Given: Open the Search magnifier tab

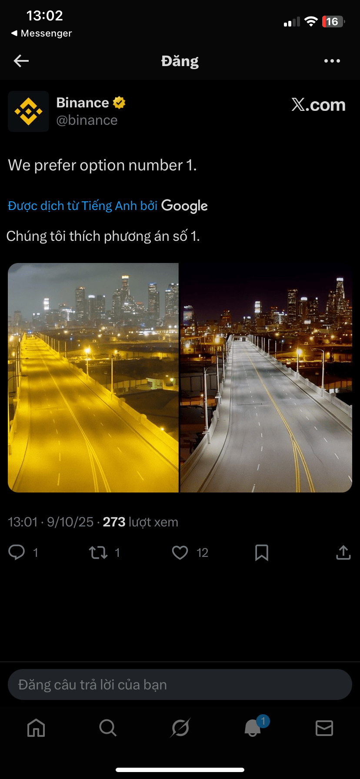Looking at the screenshot, I should pyautogui.click(x=108, y=727).
